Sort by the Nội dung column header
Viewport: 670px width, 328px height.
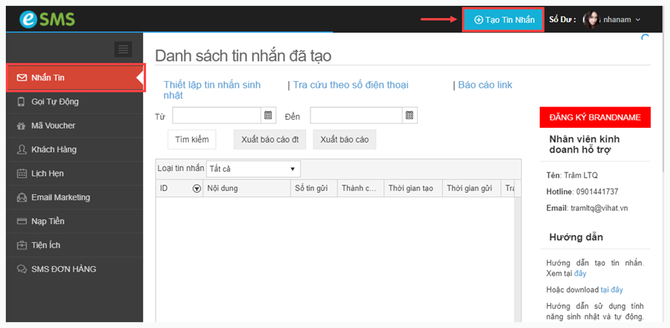246,188
